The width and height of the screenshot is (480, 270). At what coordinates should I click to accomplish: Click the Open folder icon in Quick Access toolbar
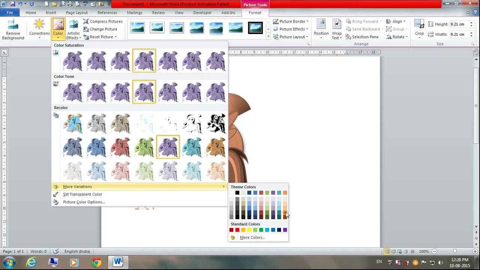55,4
